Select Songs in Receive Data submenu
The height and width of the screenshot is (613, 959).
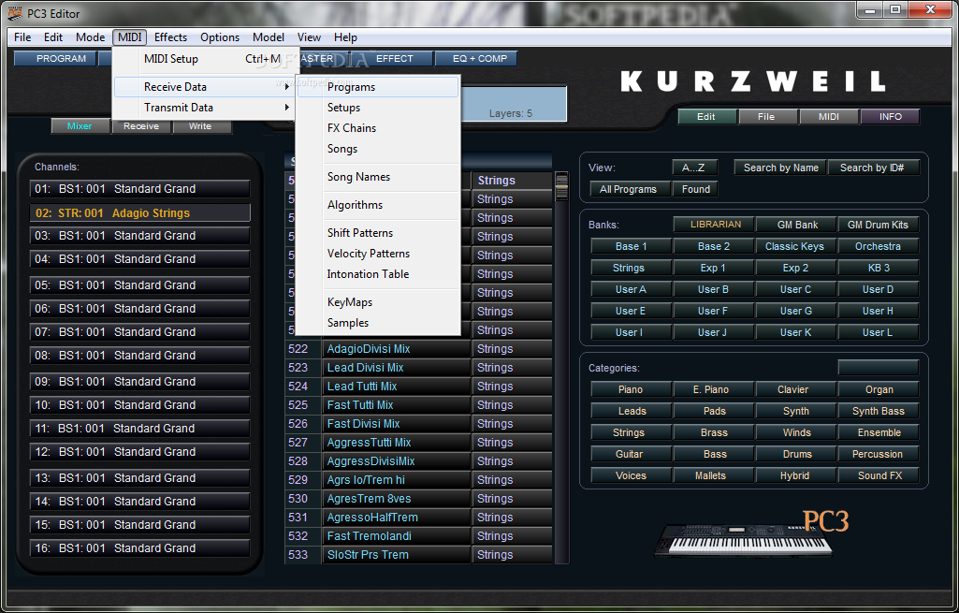pyautogui.click(x=378, y=149)
